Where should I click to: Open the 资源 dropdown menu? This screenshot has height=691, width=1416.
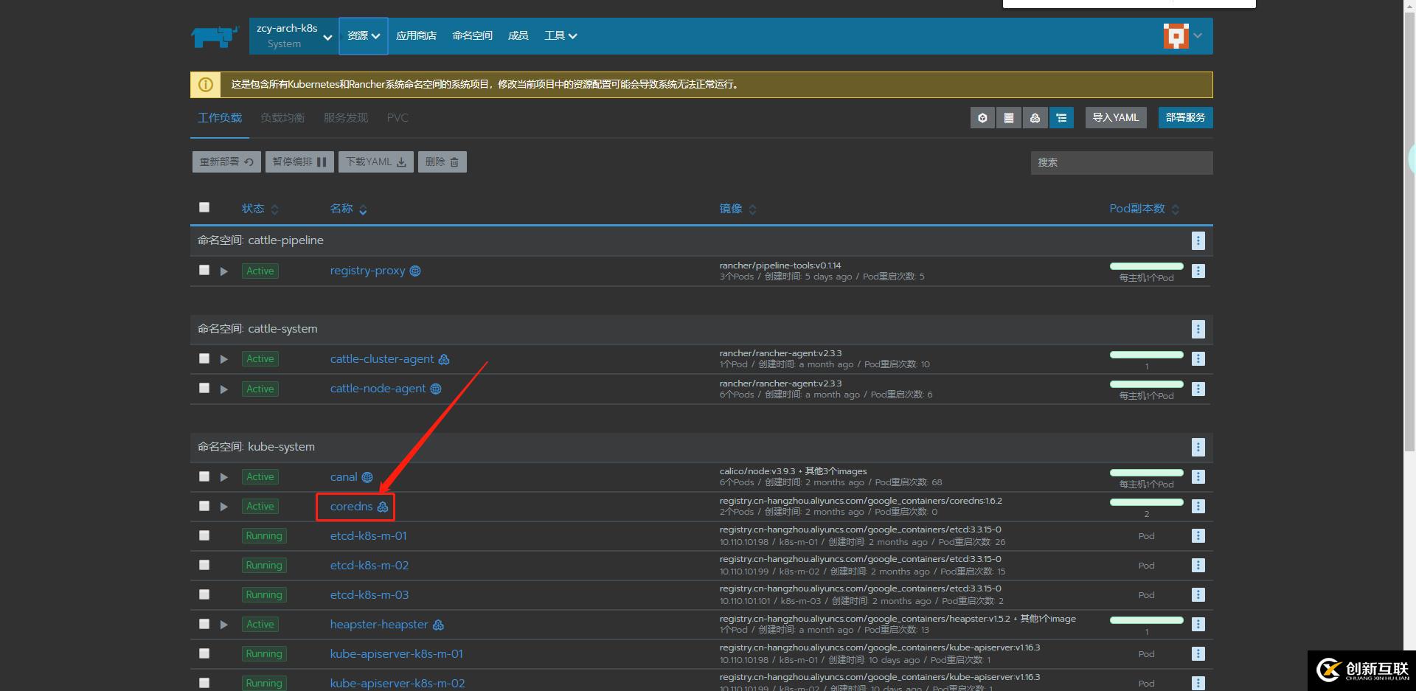pos(364,36)
